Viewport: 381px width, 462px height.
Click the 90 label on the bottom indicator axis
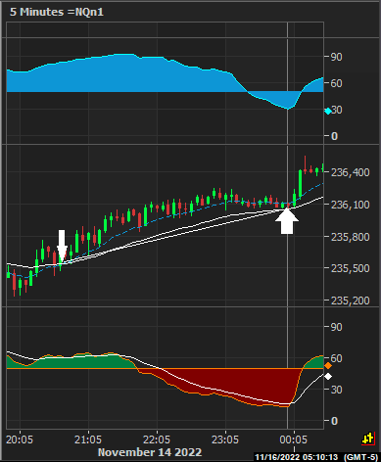[336, 327]
